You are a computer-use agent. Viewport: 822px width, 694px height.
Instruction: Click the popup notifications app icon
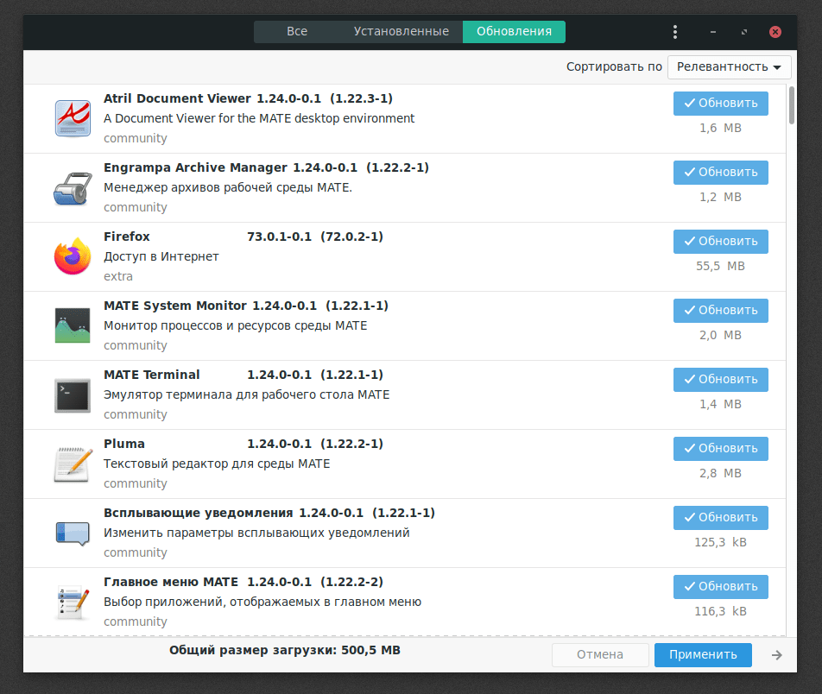(73, 533)
